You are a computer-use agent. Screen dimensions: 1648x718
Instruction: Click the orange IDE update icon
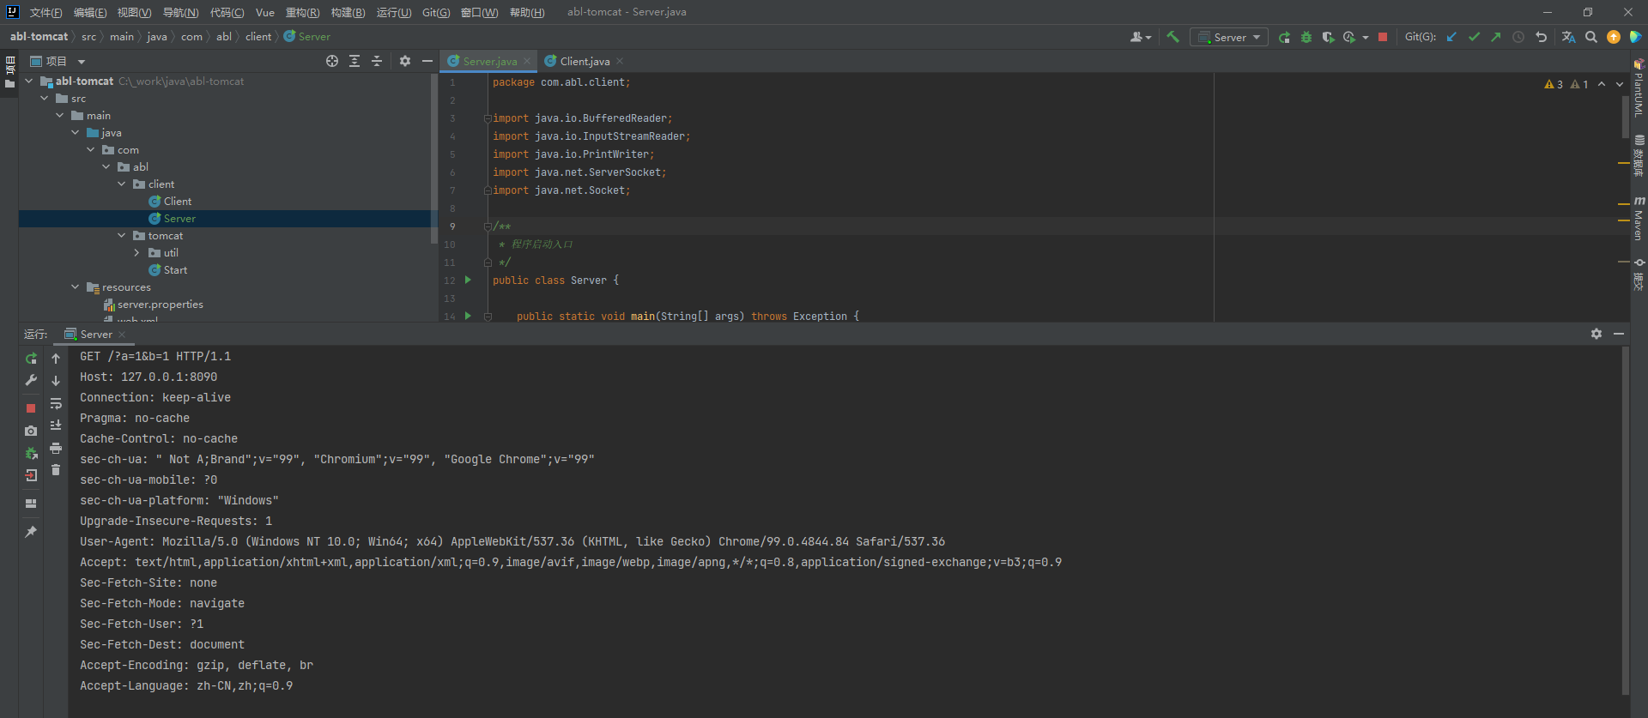(1614, 37)
